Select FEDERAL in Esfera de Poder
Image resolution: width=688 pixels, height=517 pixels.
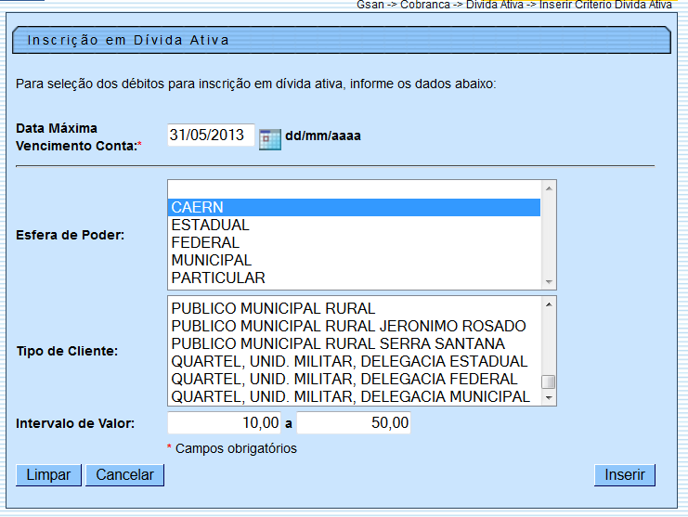click(x=353, y=243)
